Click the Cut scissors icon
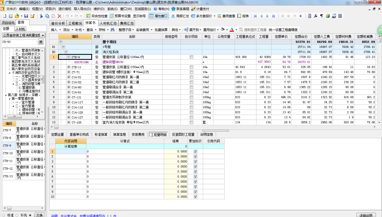The width and height of the screenshot is (382, 217). (41, 16)
